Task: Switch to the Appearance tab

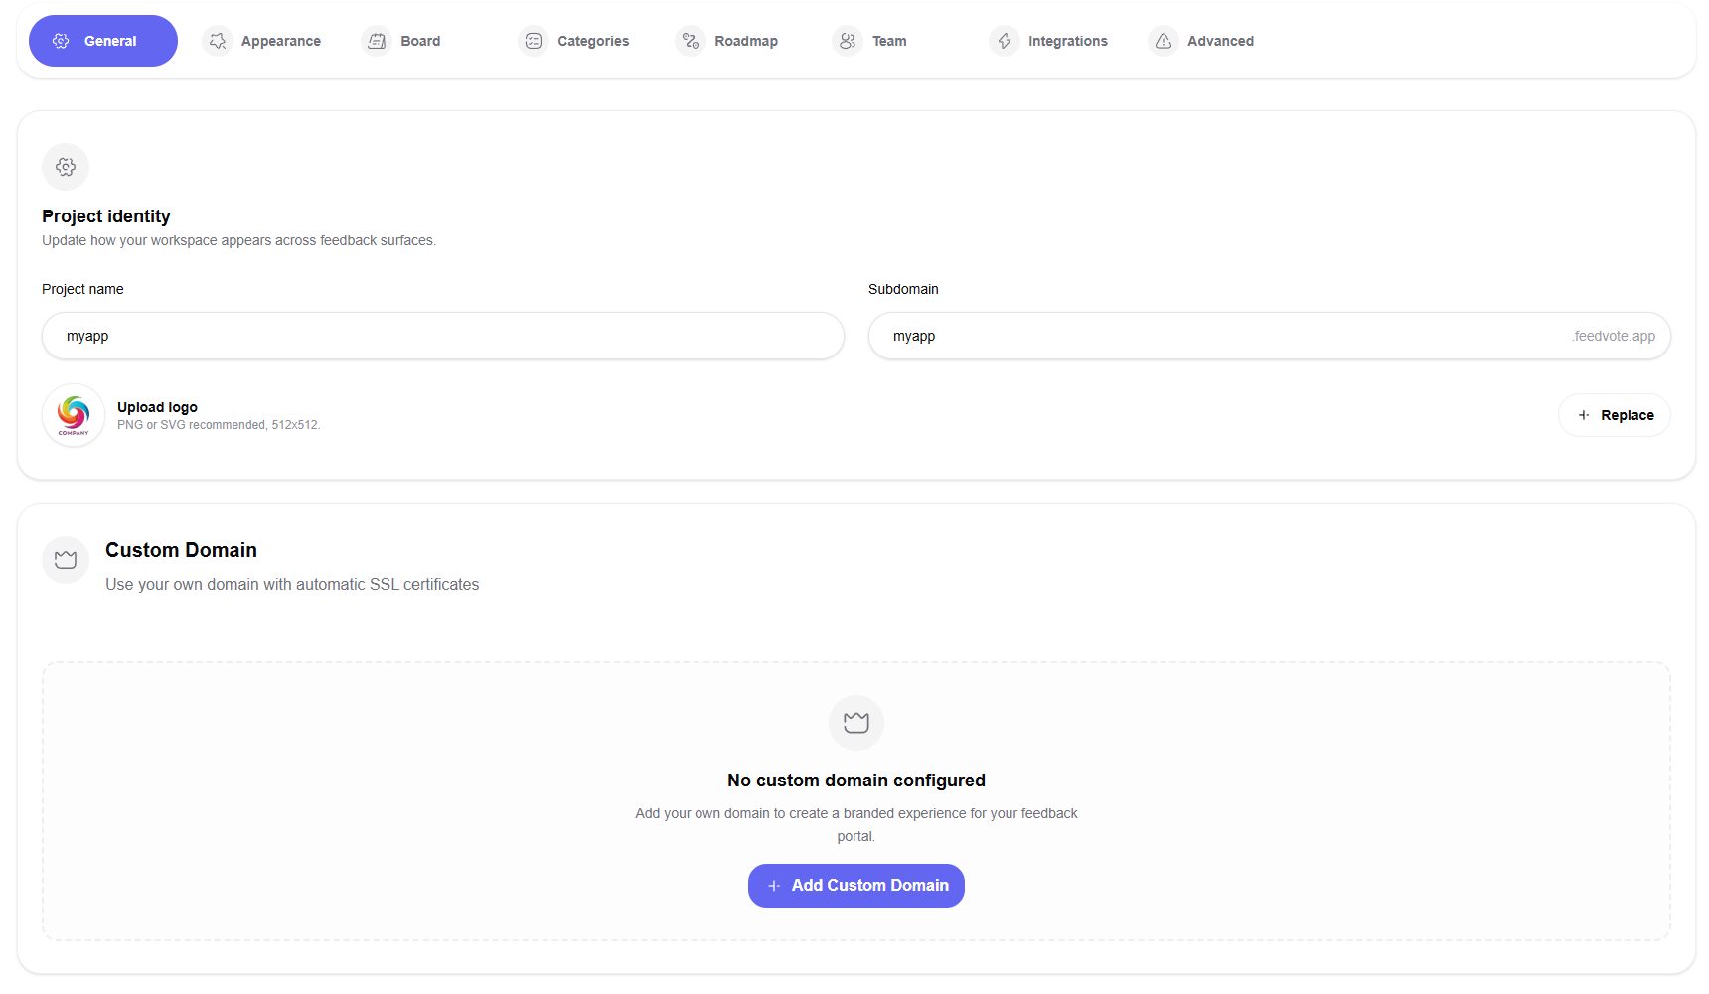Action: (280, 41)
